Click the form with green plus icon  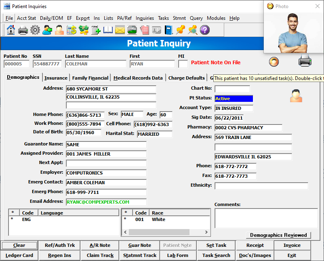(96, 30)
